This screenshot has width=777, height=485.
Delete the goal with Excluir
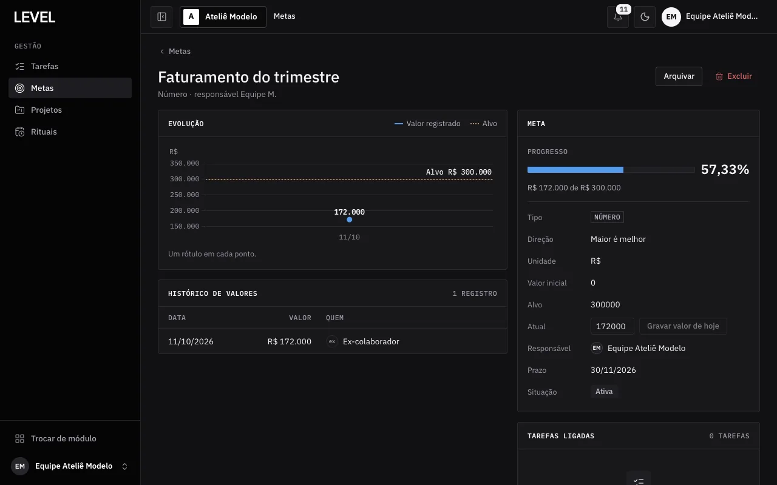(733, 76)
